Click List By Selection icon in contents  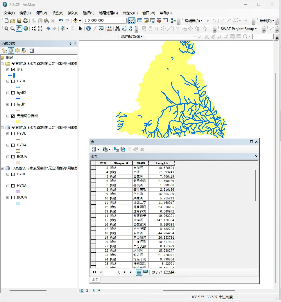(x=24, y=51)
